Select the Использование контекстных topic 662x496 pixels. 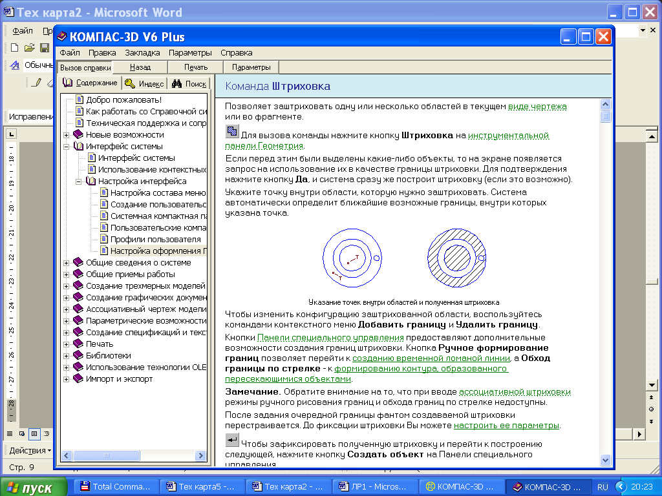[x=152, y=170]
